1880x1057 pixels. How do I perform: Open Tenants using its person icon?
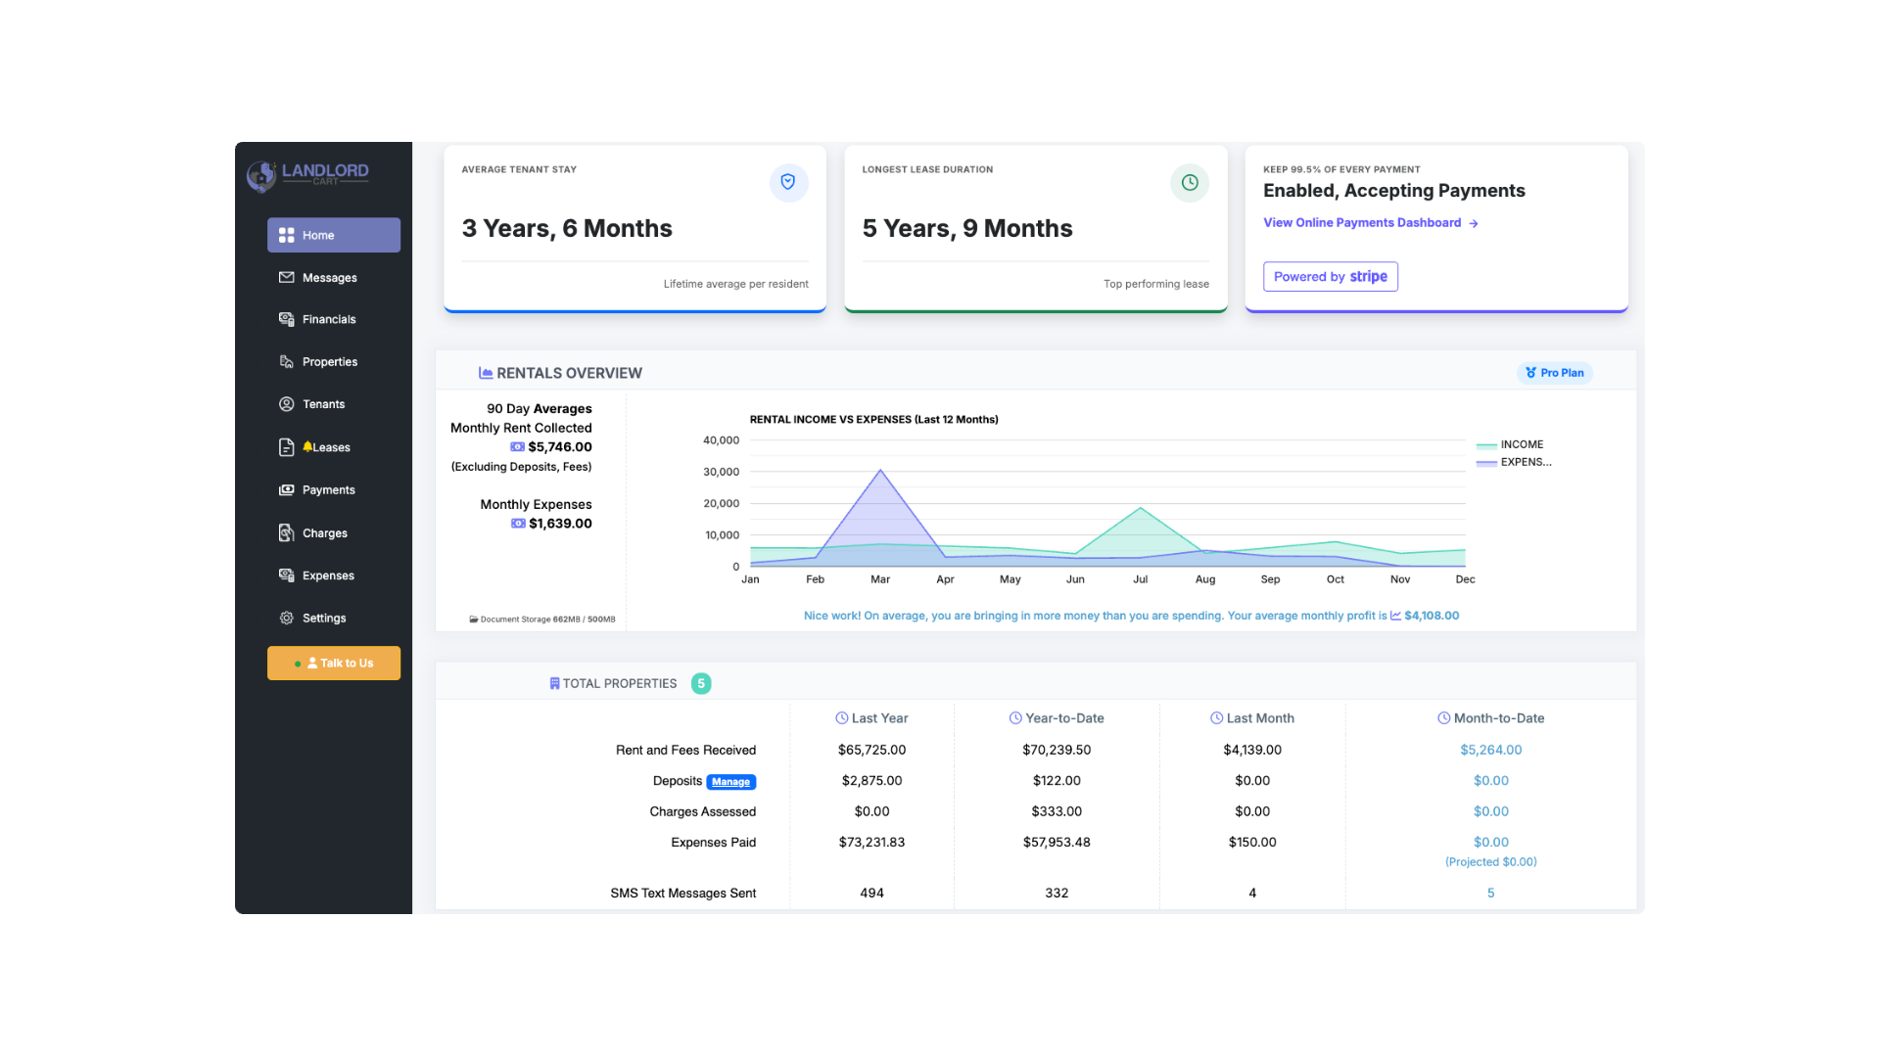[286, 403]
